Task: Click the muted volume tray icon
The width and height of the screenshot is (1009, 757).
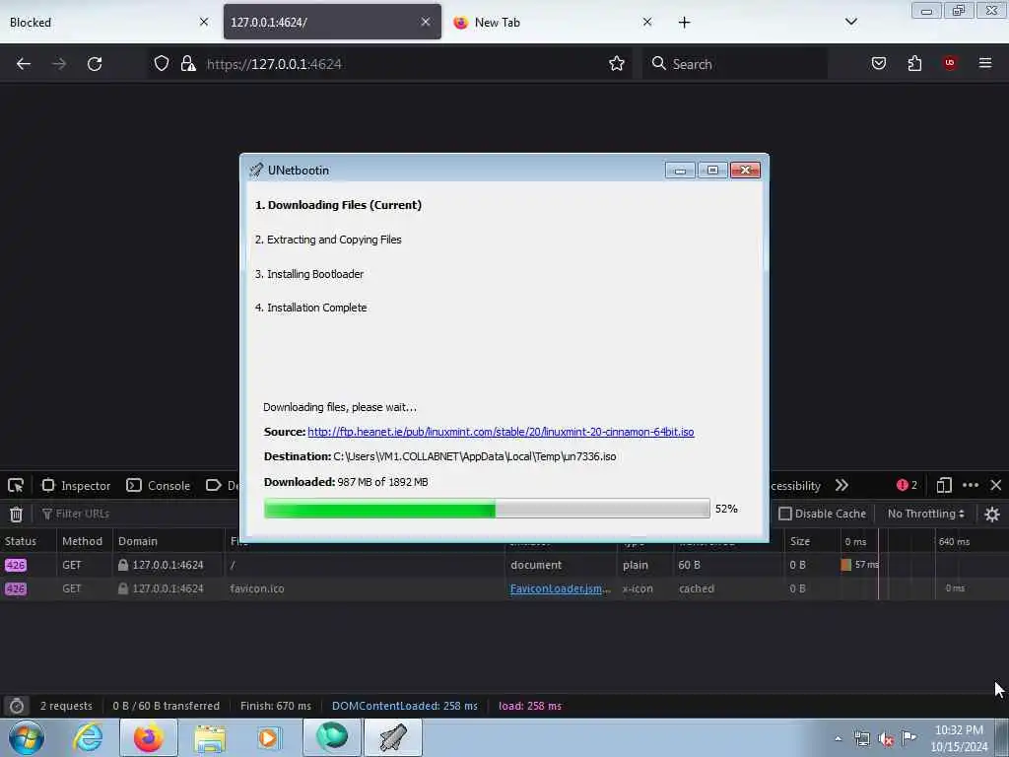Action: click(886, 738)
